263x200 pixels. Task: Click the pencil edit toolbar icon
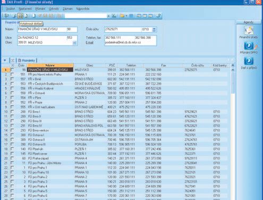point(15,16)
